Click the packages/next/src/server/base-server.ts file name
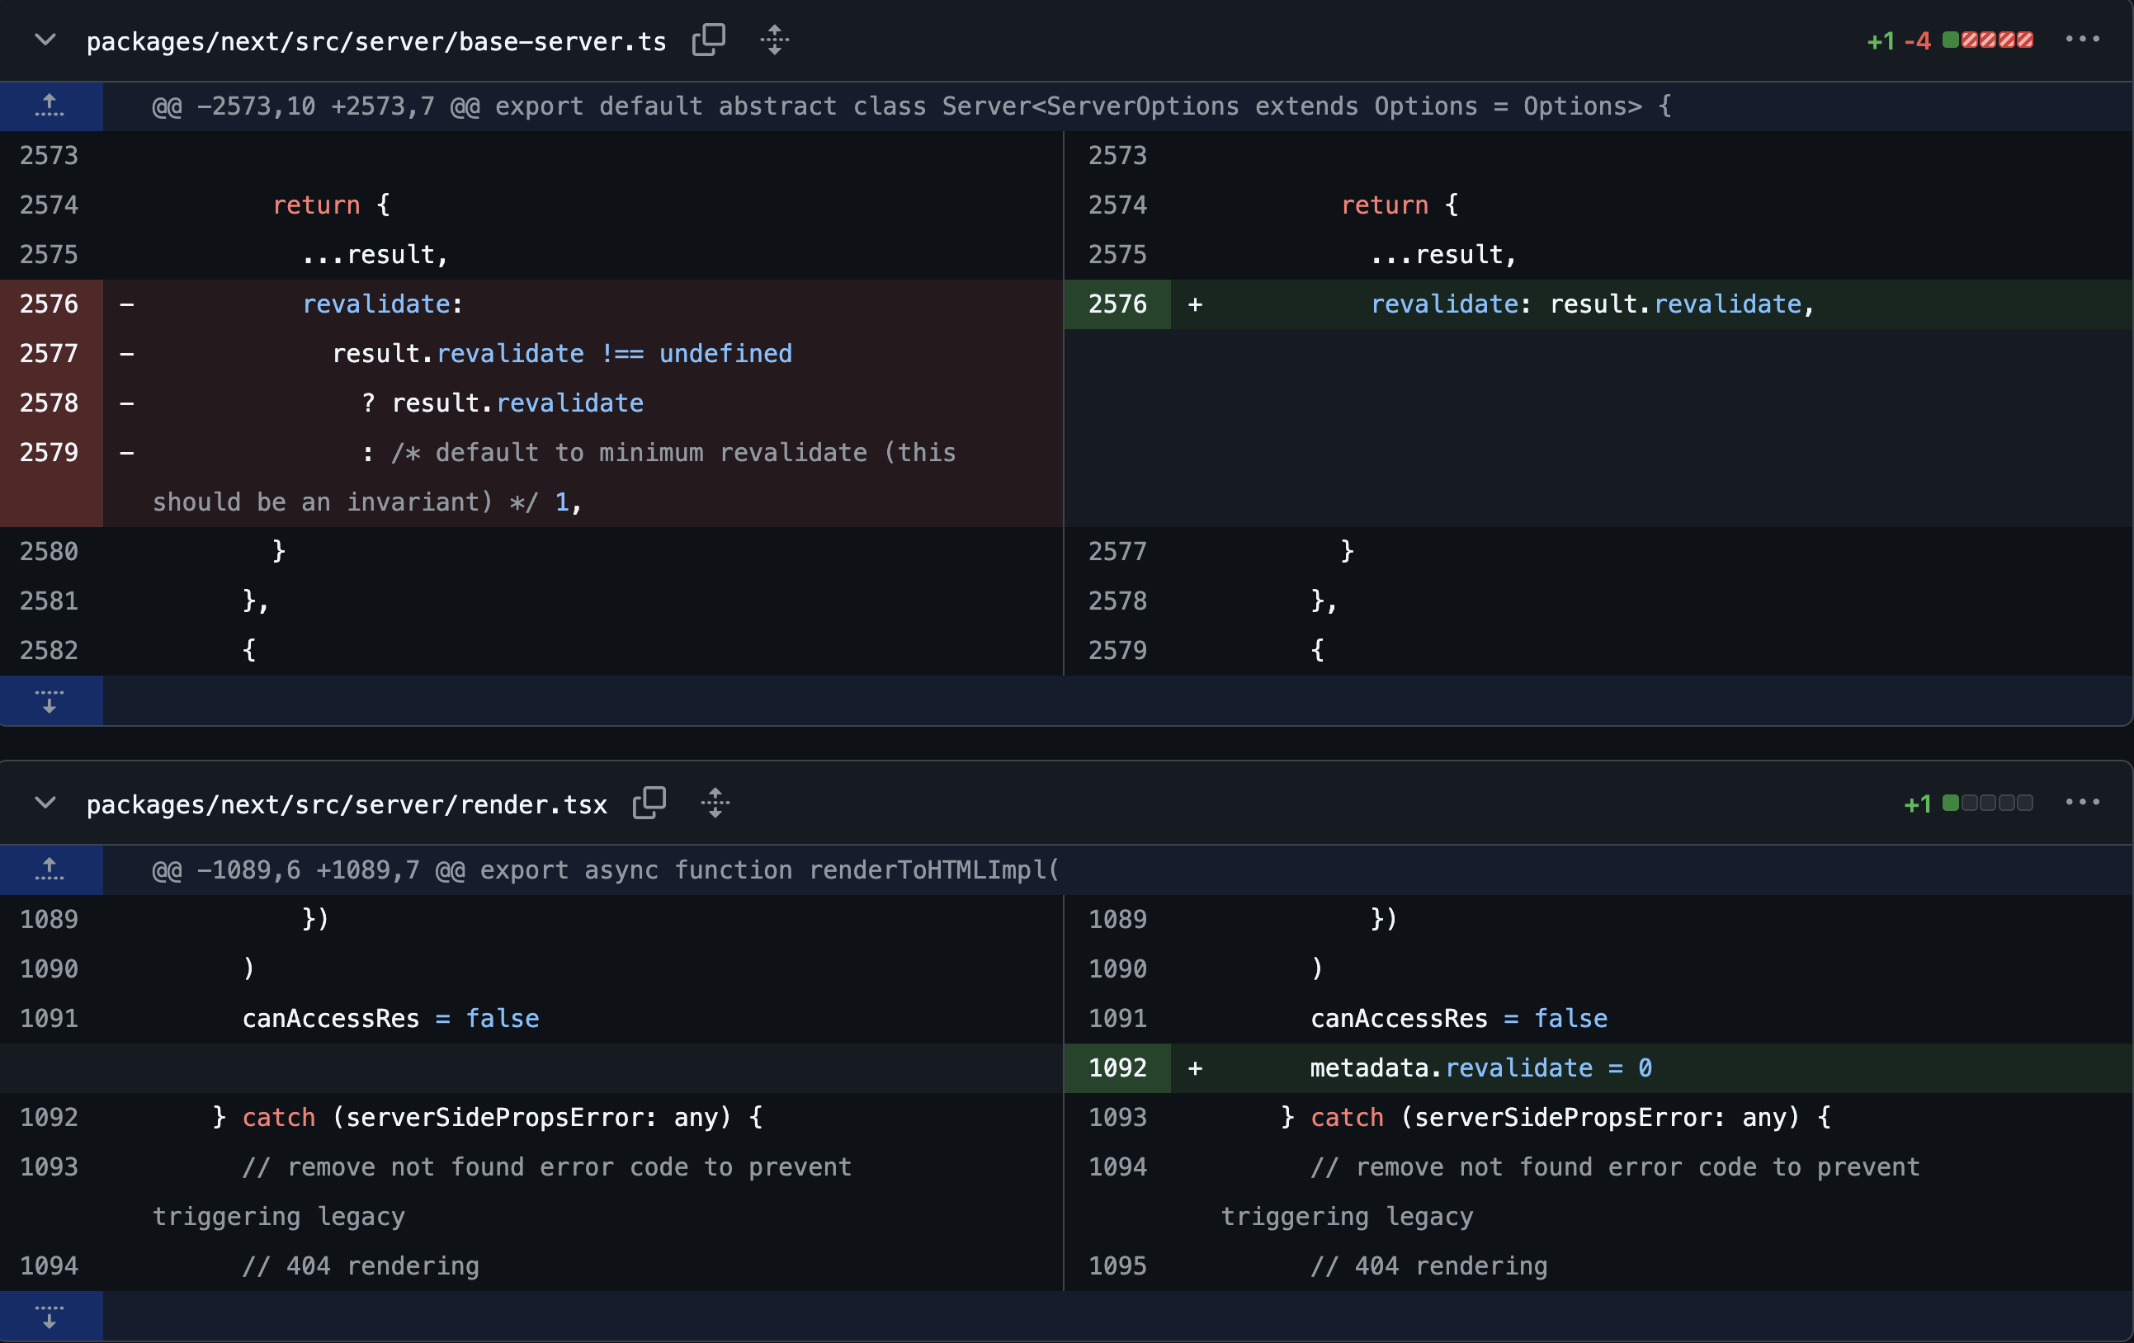2134x1343 pixels. pyautogui.click(x=376, y=41)
